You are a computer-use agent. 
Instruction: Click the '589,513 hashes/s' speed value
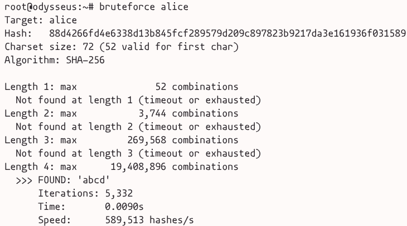click(149, 220)
